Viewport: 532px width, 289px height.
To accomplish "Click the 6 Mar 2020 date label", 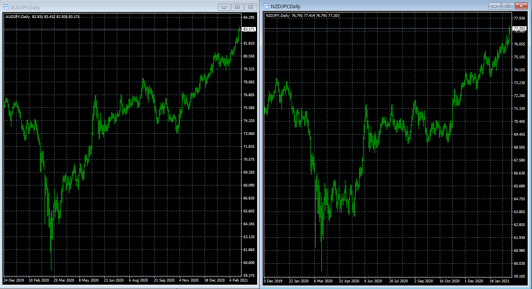I will click(x=323, y=281).
